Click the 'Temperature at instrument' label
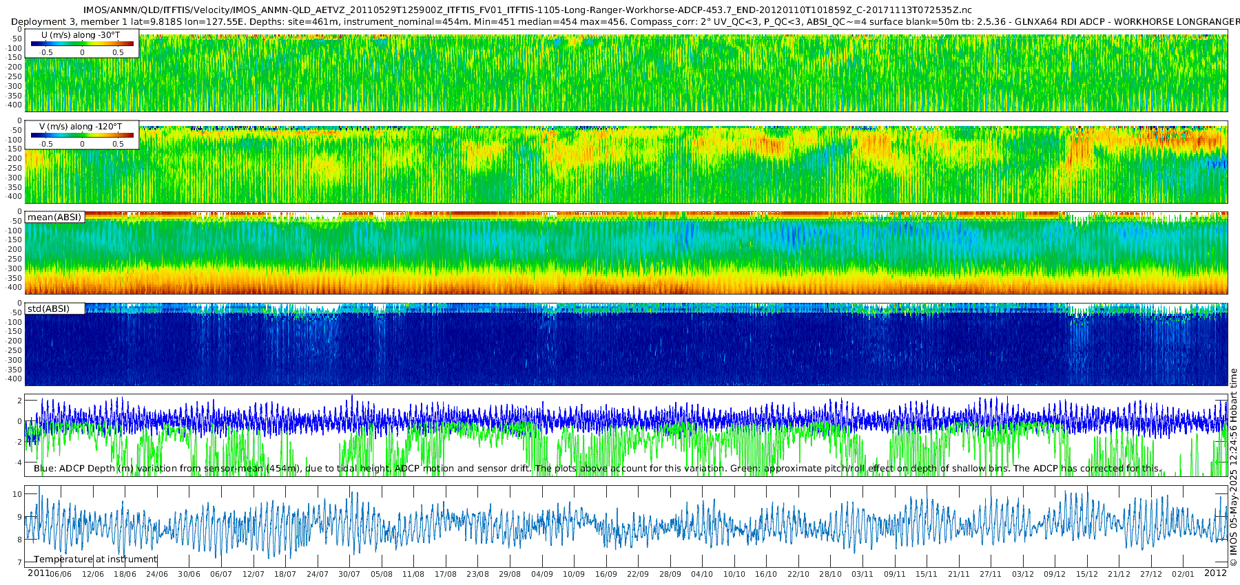 pos(96,559)
